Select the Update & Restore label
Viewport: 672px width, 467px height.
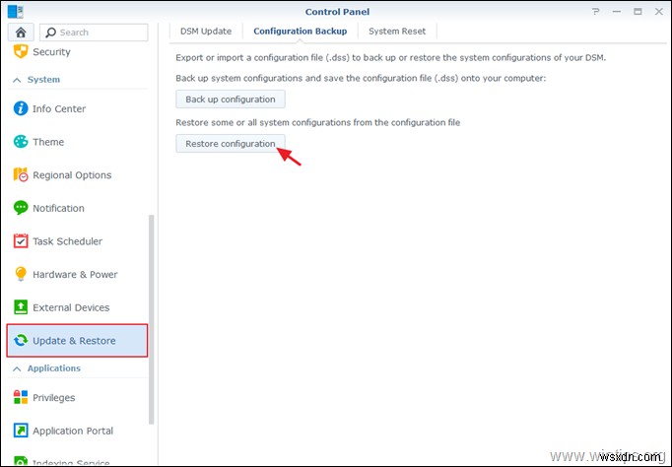coord(74,341)
